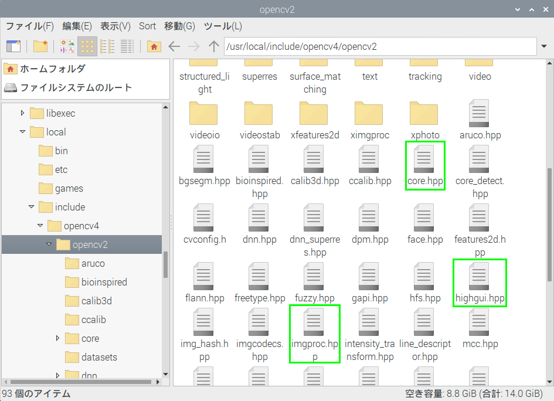Switch to detailed list view mode
The height and width of the screenshot is (401, 554).
tap(127, 46)
